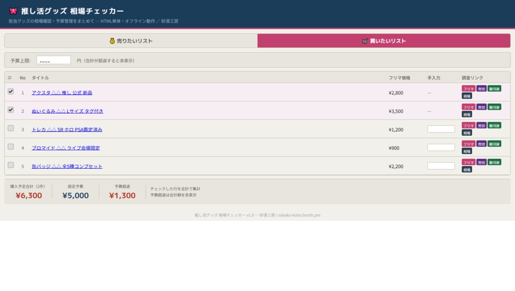Tick the checkbox for row 4 ブロマイド
The width and height of the screenshot is (515, 291).
11,147
